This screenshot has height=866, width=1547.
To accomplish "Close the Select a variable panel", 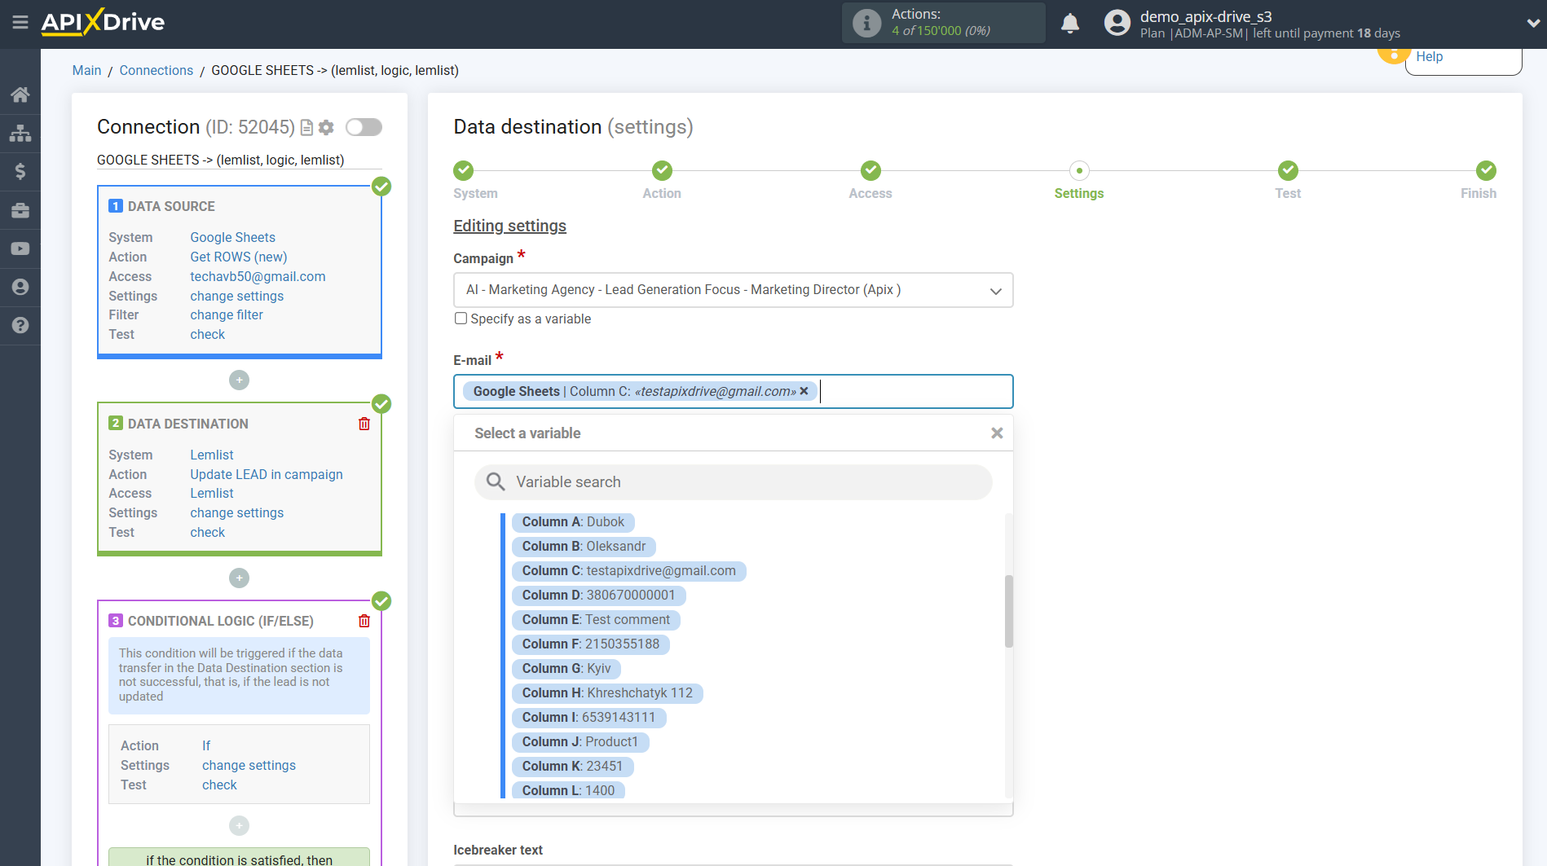I will 997,433.
